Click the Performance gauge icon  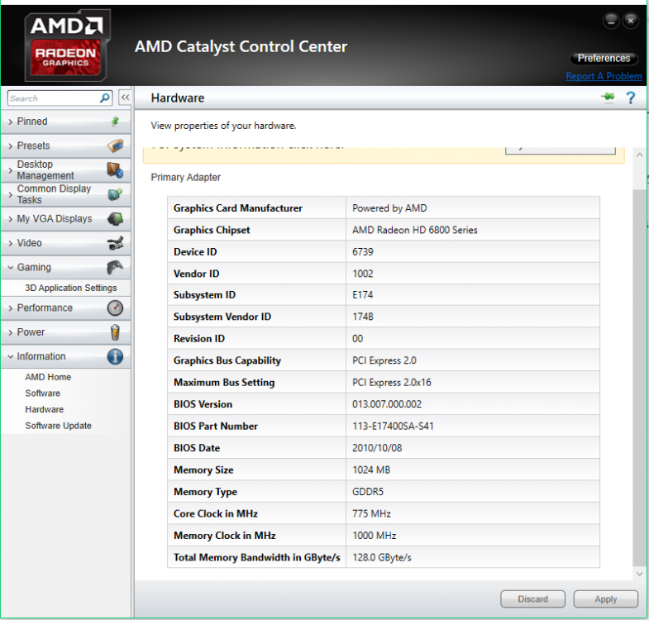[115, 308]
